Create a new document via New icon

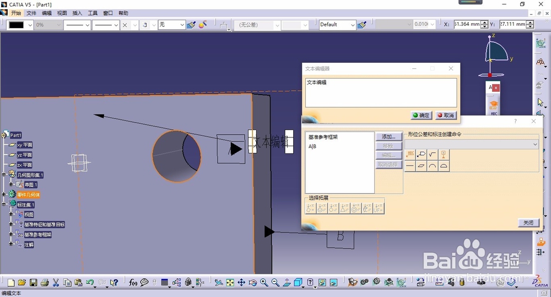tap(11, 283)
